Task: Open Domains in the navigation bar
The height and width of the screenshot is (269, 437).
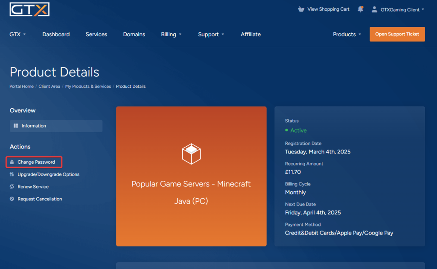Action: coord(134,34)
